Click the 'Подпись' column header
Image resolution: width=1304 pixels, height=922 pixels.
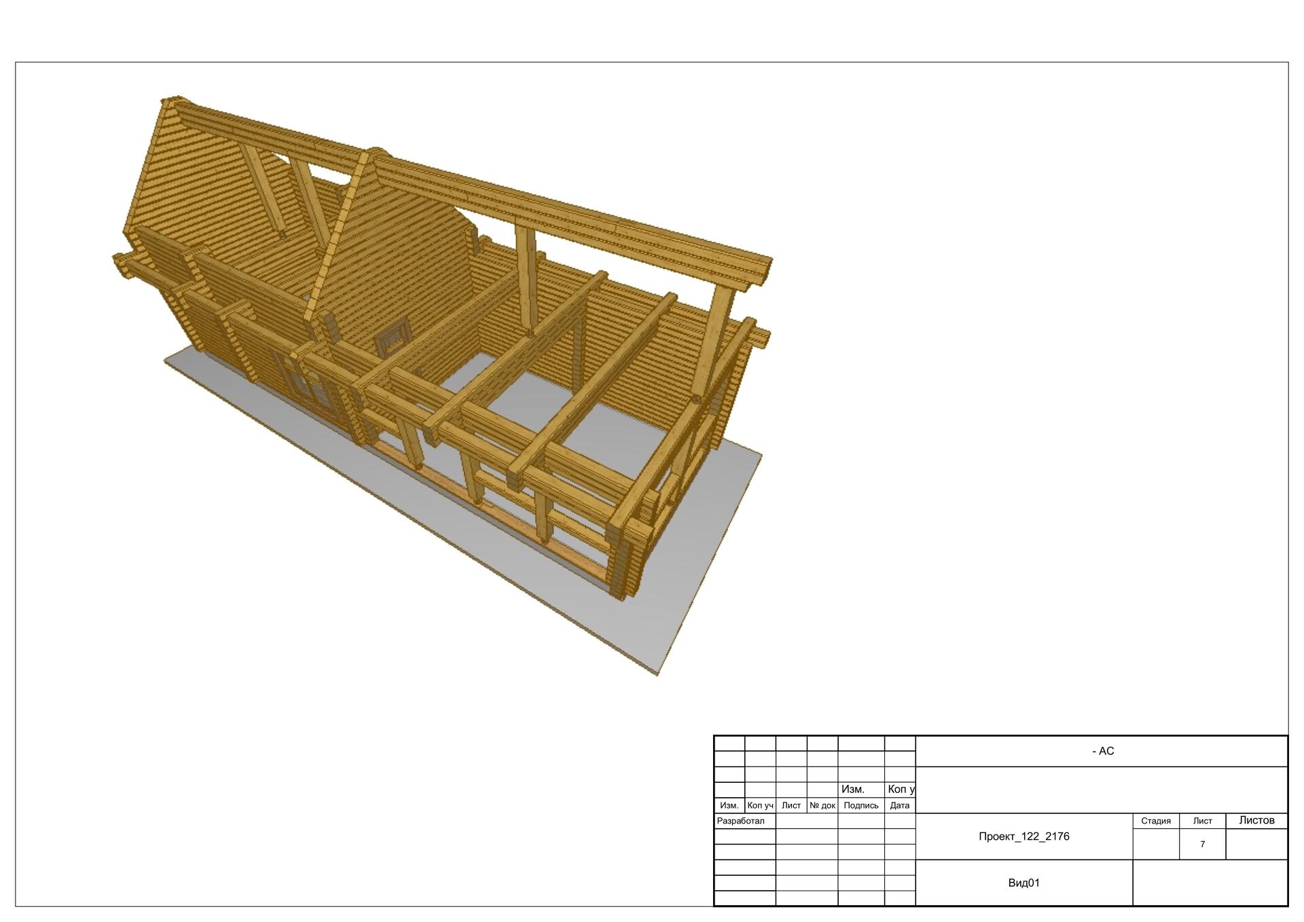point(861,805)
